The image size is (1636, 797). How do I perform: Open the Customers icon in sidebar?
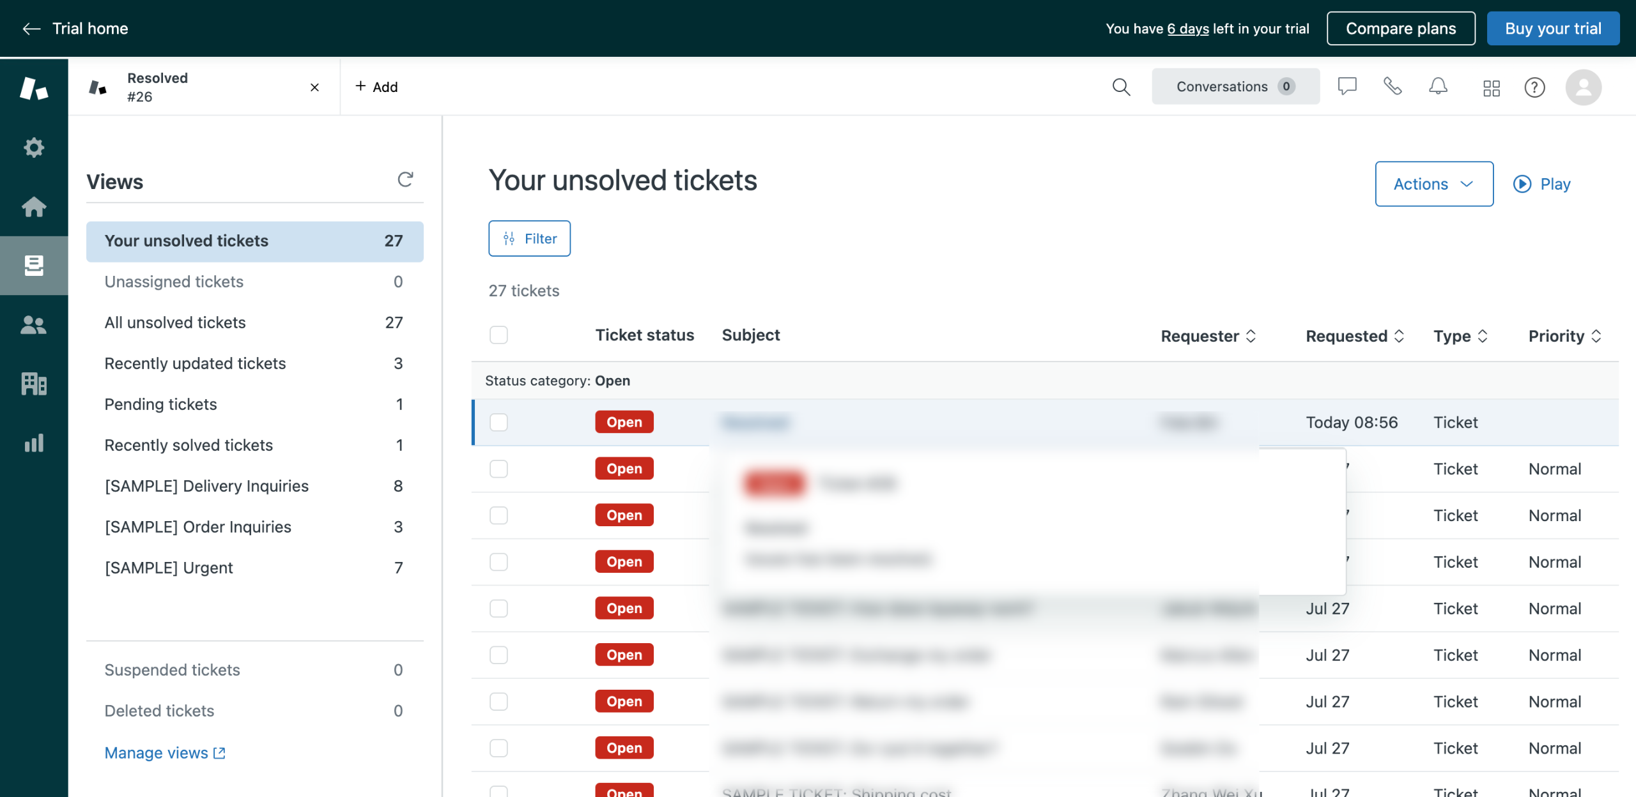tap(34, 325)
